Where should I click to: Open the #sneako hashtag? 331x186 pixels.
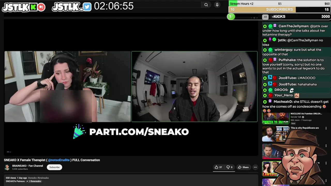coord(32,178)
